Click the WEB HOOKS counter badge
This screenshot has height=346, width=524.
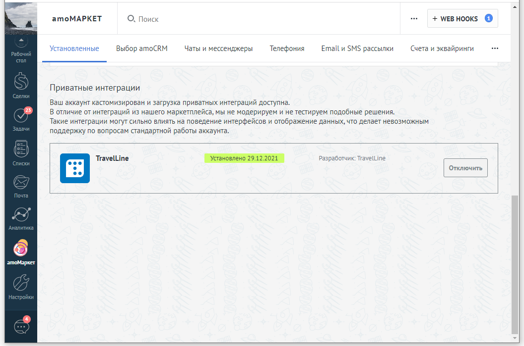pos(489,18)
